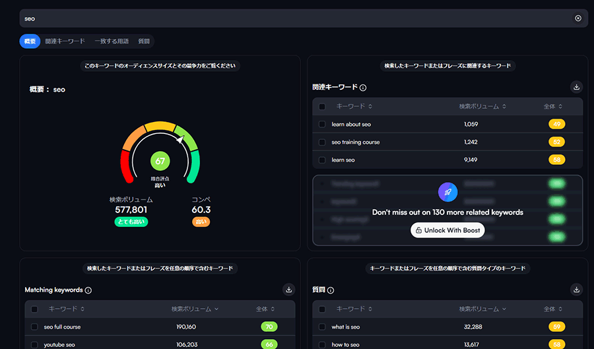Select the 'seo full course' checkbox

[34, 327]
